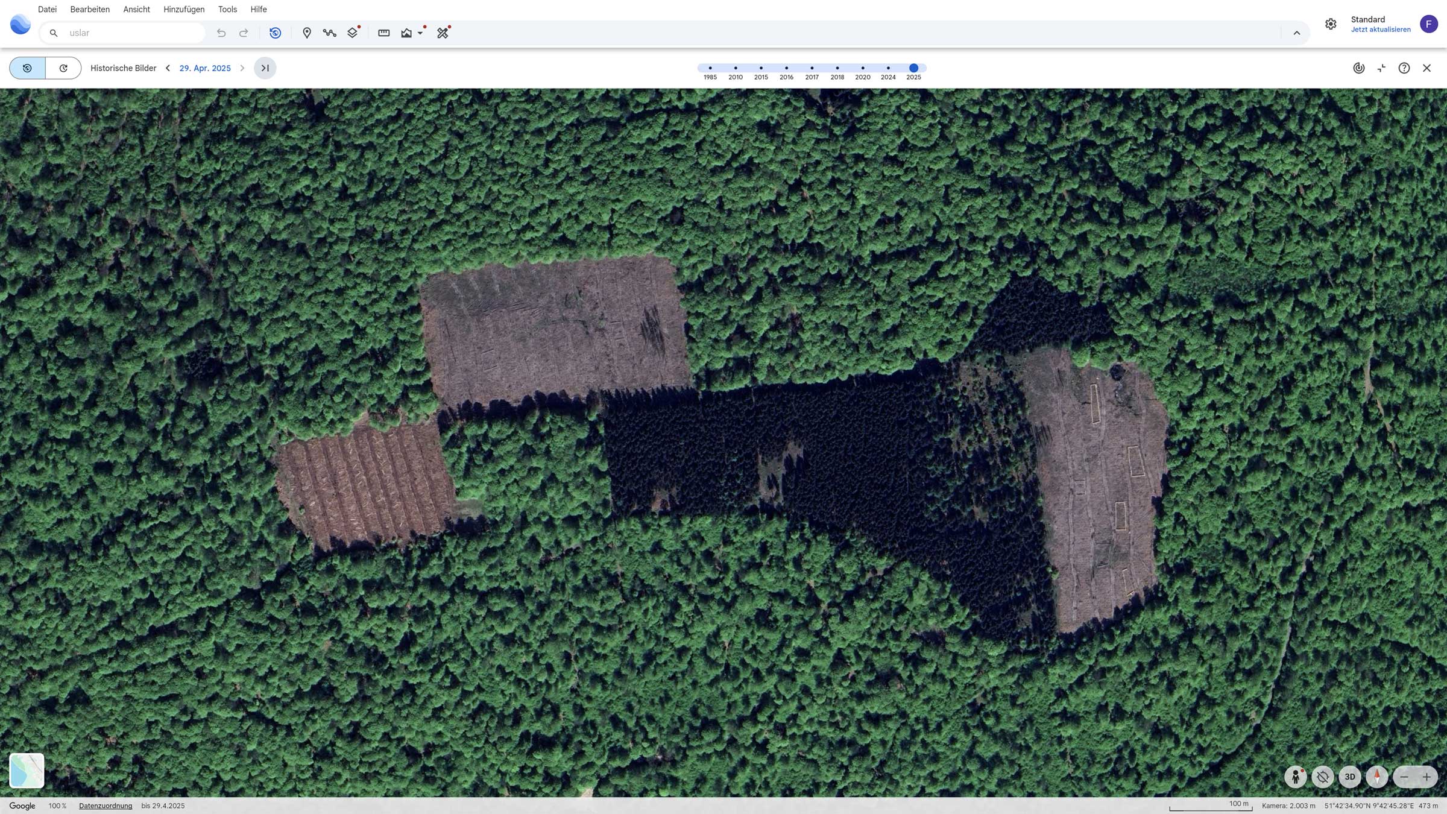This screenshot has width=1447, height=814.
Task: Click the redo arrow in the toolbar
Action: pos(244,33)
